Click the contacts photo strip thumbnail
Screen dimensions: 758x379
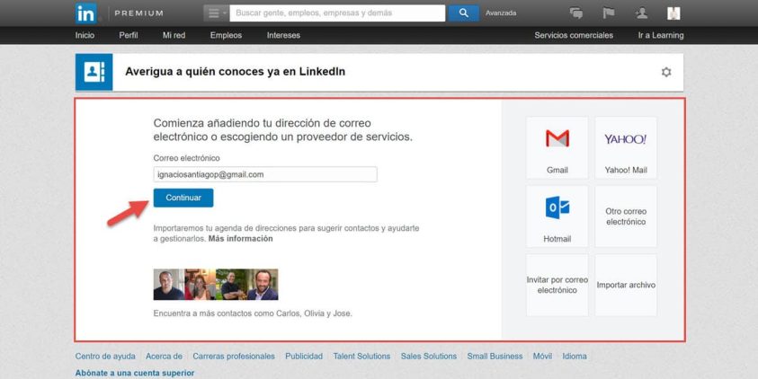coord(216,285)
